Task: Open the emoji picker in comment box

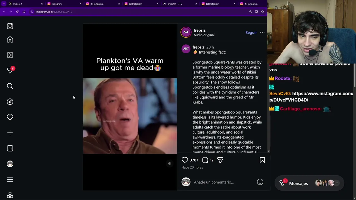Action: [260, 182]
